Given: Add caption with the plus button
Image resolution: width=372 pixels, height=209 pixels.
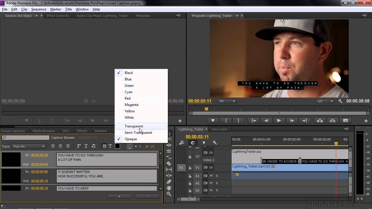Looking at the screenshot, I should (x=119, y=197).
